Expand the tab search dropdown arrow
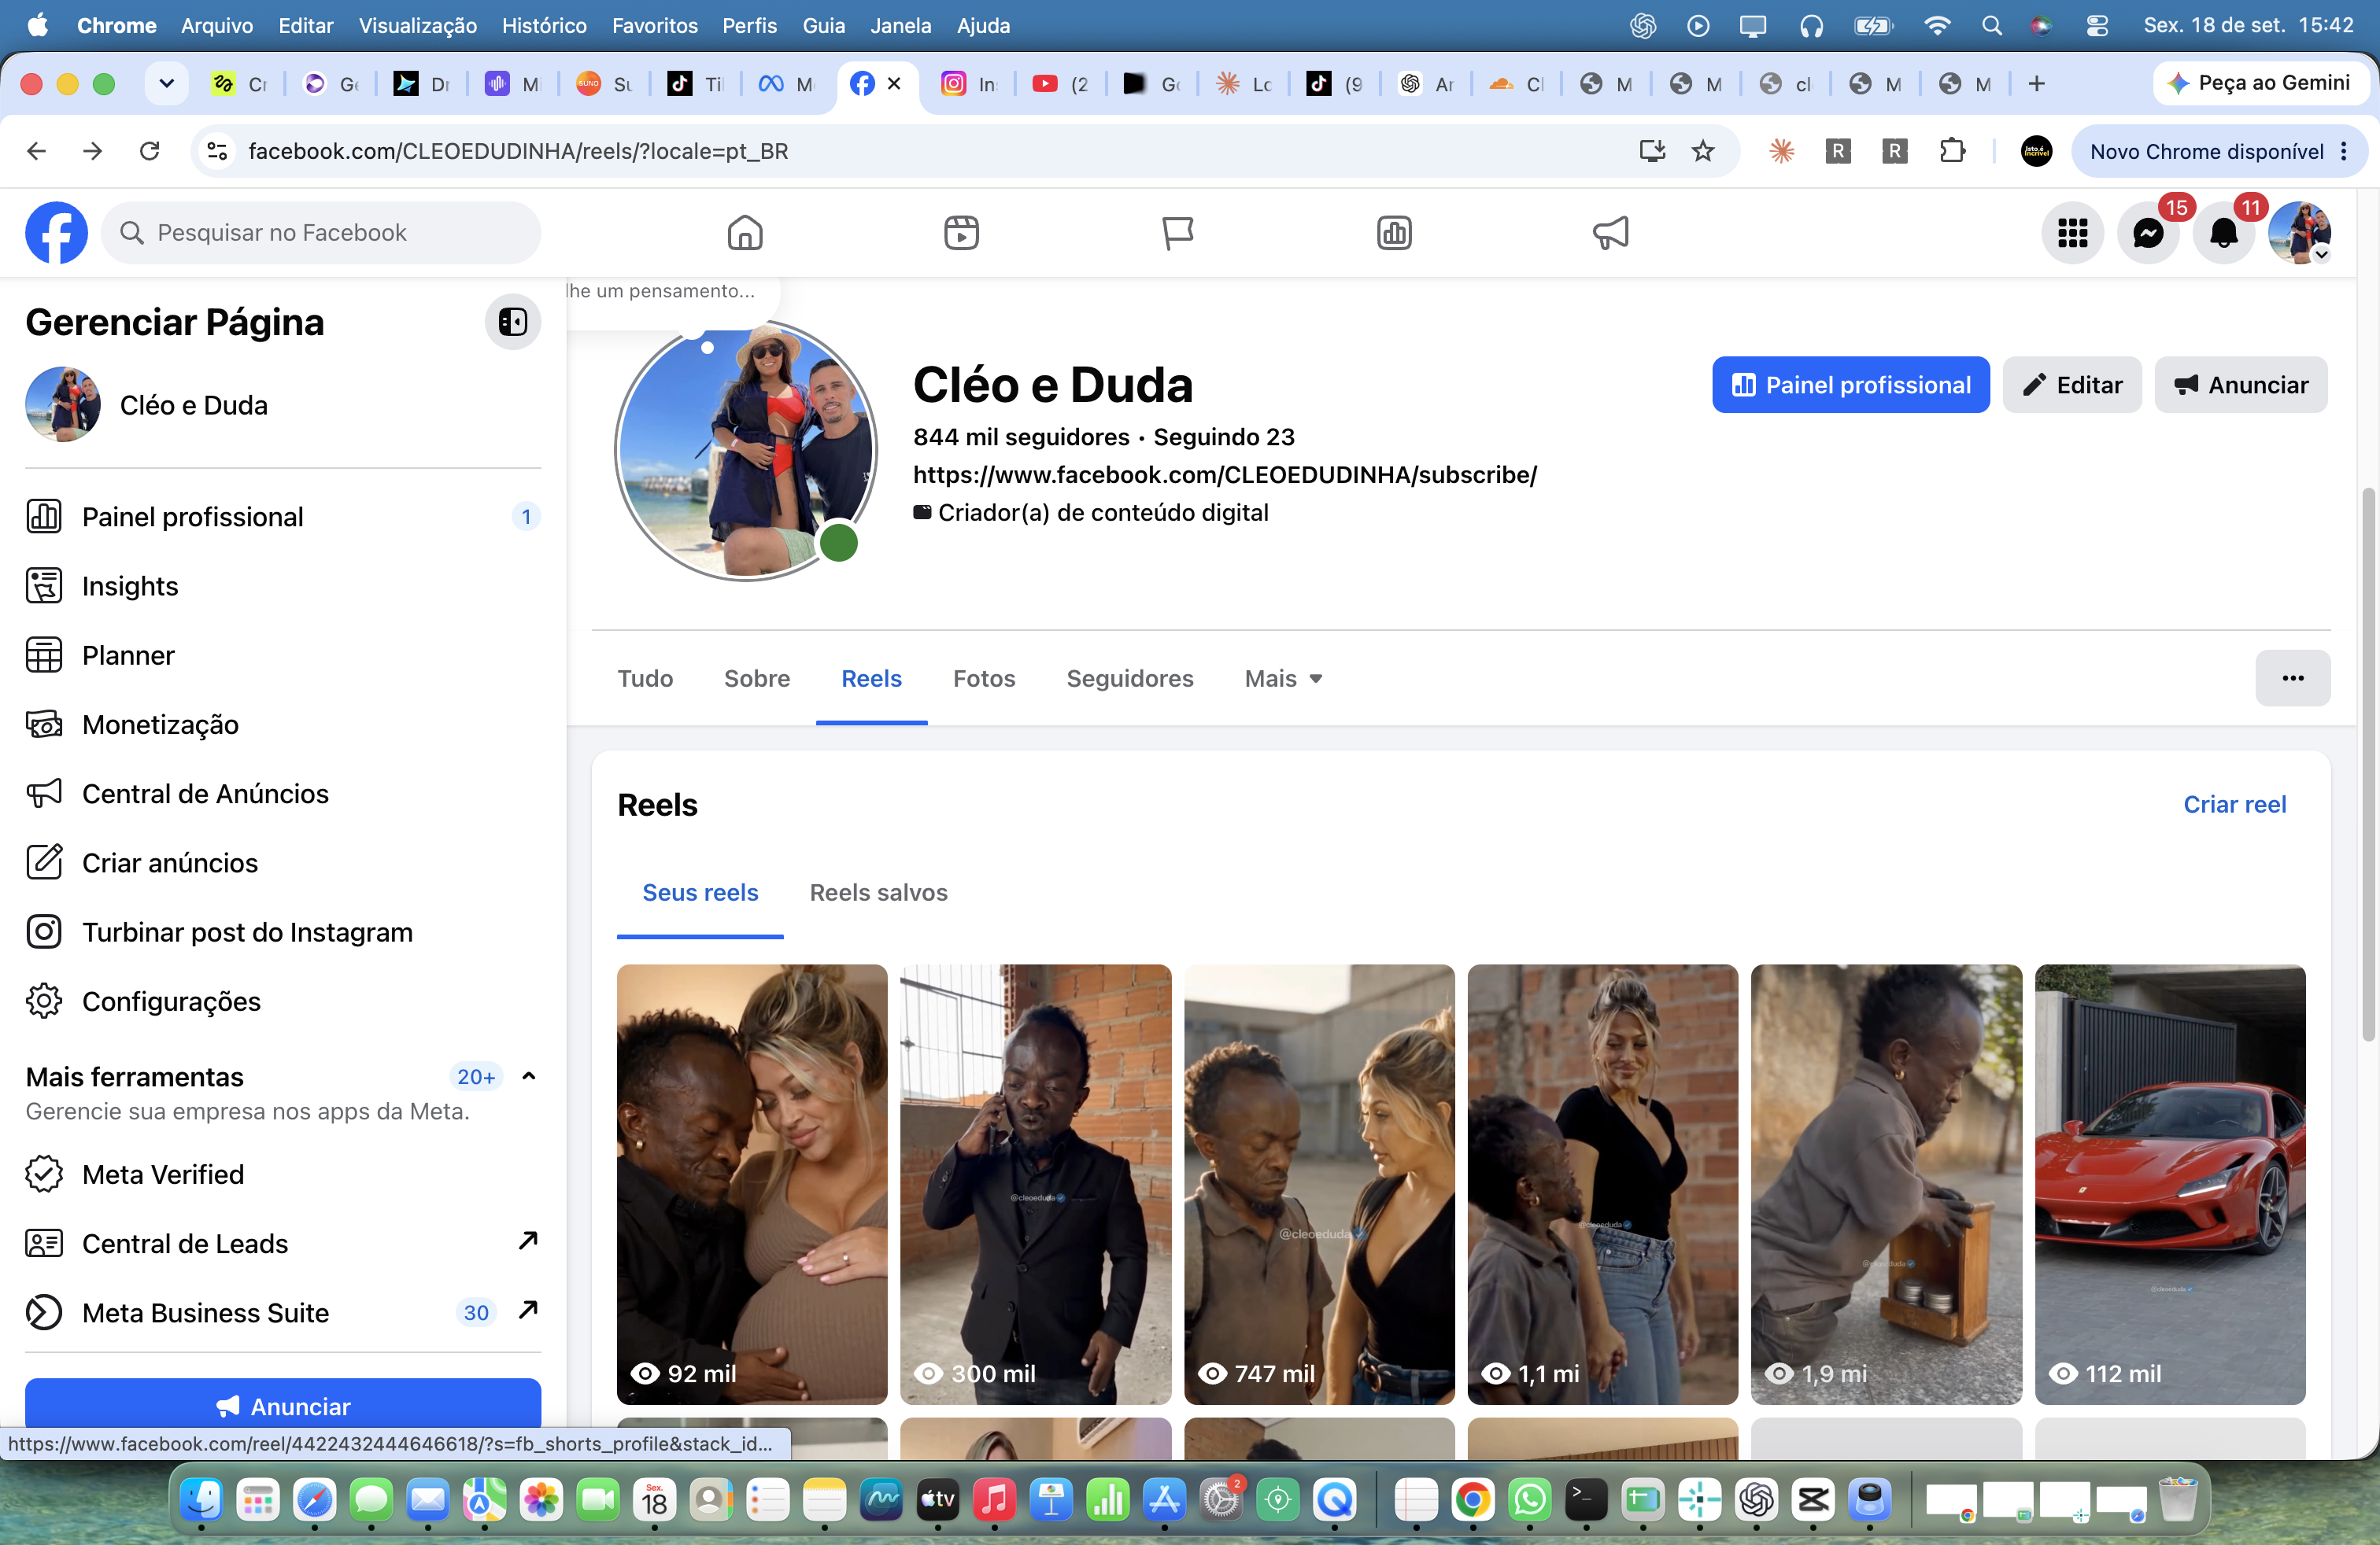This screenshot has height=1545, width=2380. click(x=166, y=84)
